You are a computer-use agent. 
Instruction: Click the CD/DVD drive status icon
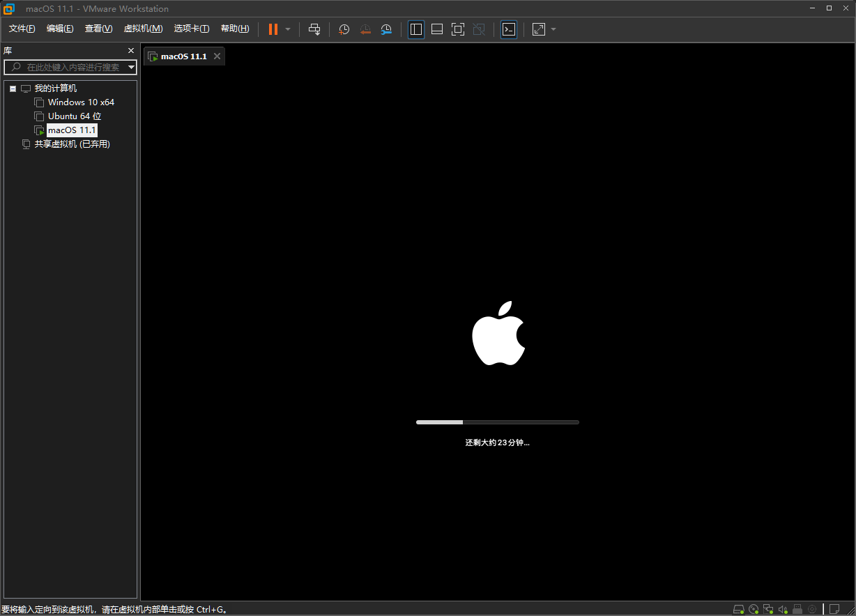coord(754,610)
